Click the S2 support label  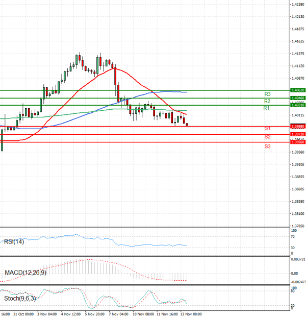tap(267, 137)
